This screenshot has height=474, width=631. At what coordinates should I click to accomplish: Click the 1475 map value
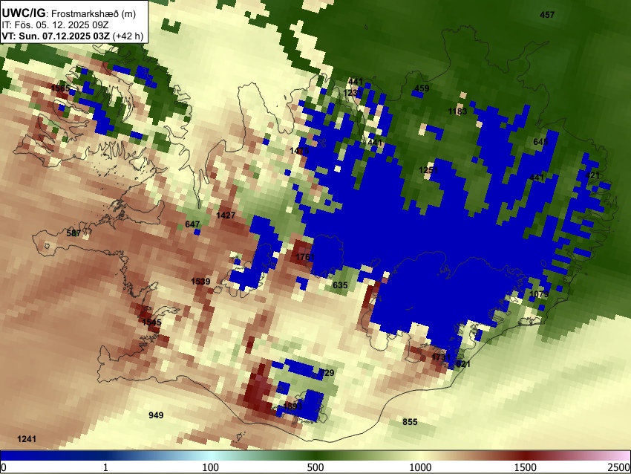(299, 151)
